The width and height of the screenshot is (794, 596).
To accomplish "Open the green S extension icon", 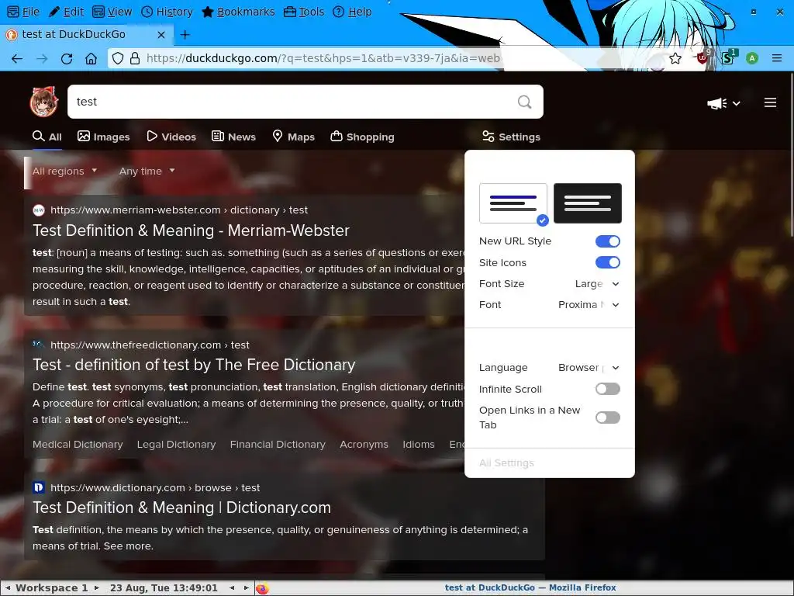I will click(728, 57).
